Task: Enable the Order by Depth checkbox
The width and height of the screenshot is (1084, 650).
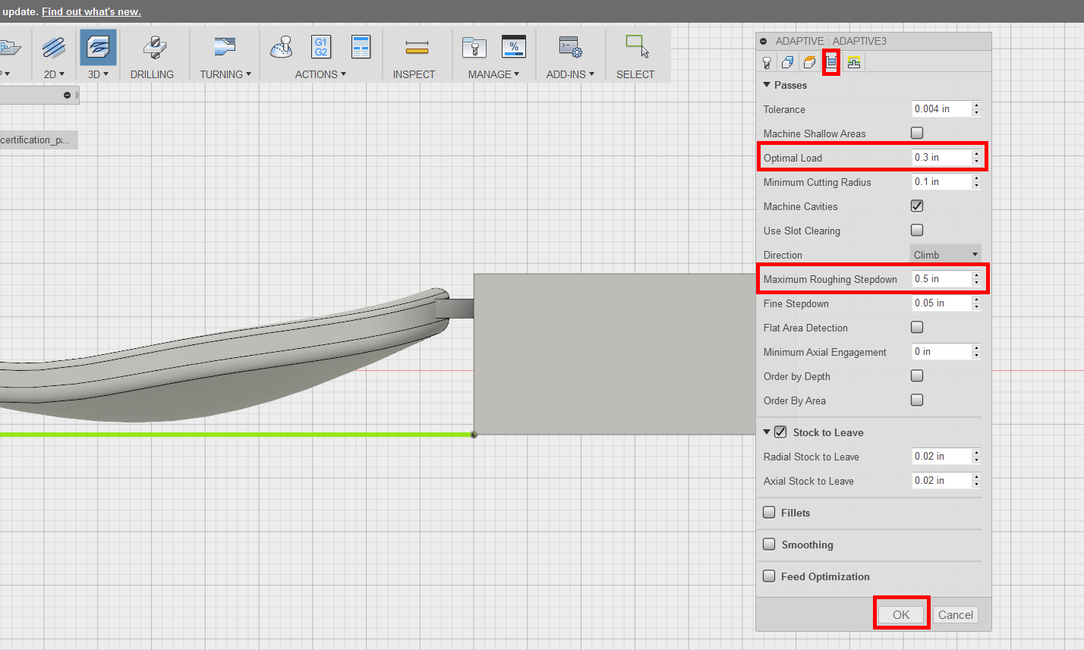Action: click(917, 376)
